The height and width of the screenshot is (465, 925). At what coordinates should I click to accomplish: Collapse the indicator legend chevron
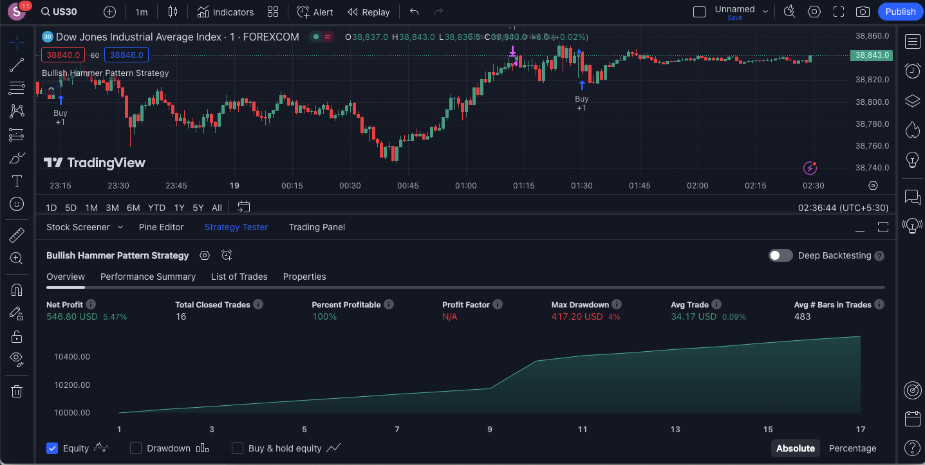51,90
